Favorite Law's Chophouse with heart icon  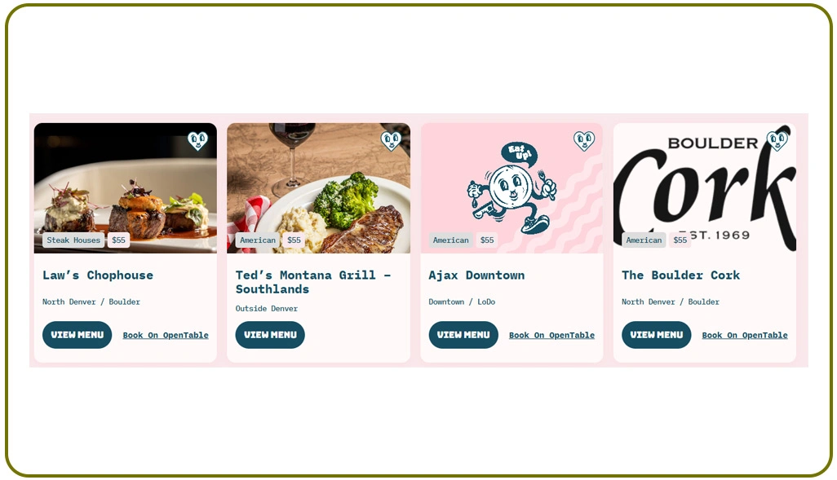(x=197, y=141)
